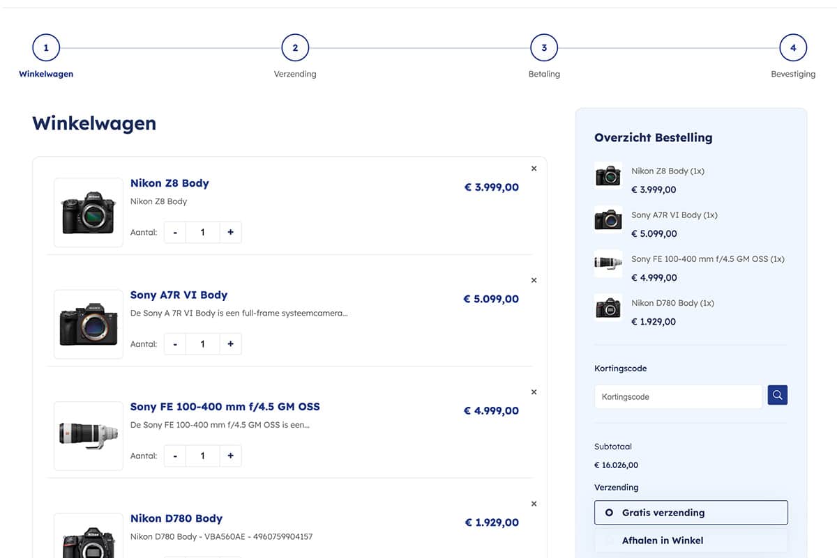The height and width of the screenshot is (558, 837).
Task: Remove Sony A7R VI Body from cart
Action: click(x=534, y=280)
